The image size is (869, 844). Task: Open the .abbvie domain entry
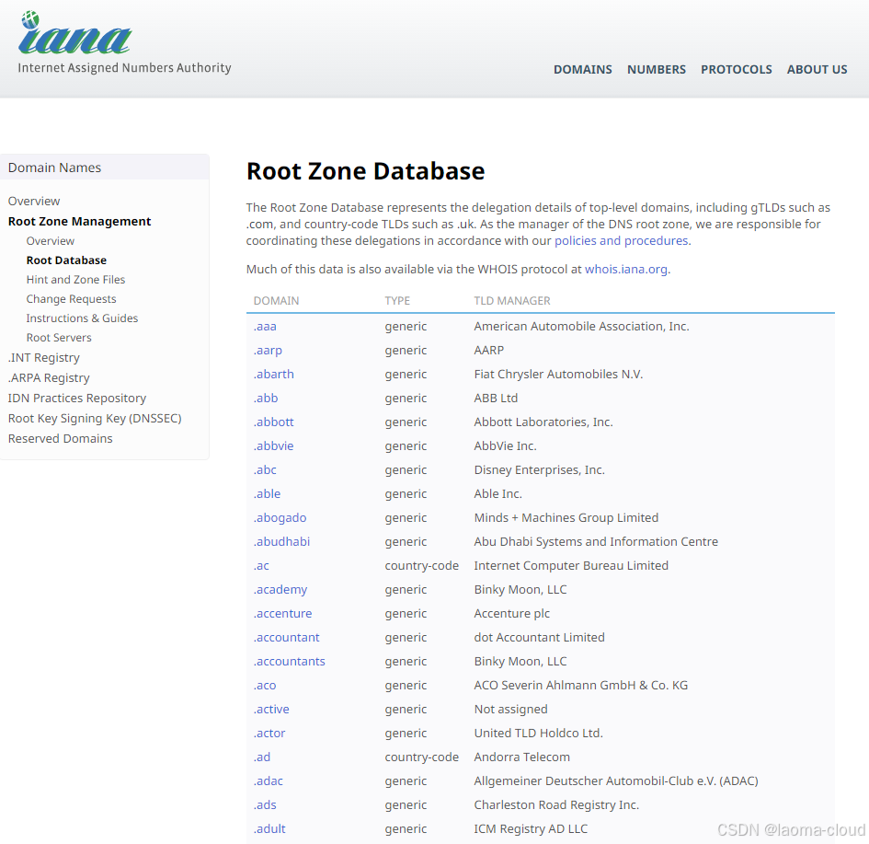click(x=273, y=445)
